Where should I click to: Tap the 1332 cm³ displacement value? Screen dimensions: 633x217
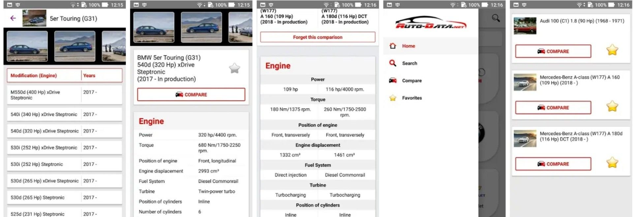pos(290,155)
